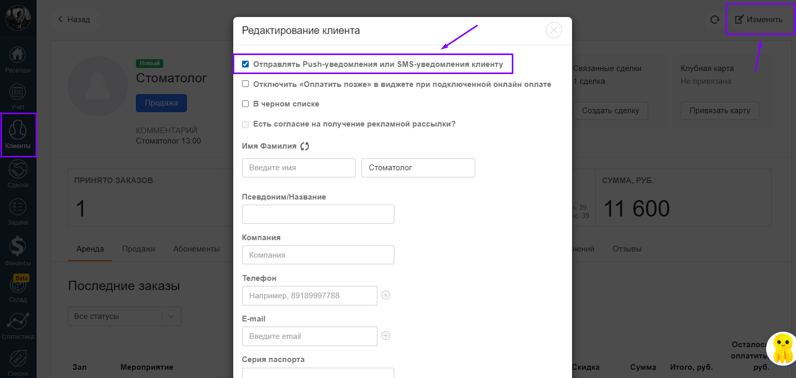This screenshot has height=378, width=796.
Task: Open the Статистика chart icon
Action: click(18, 321)
